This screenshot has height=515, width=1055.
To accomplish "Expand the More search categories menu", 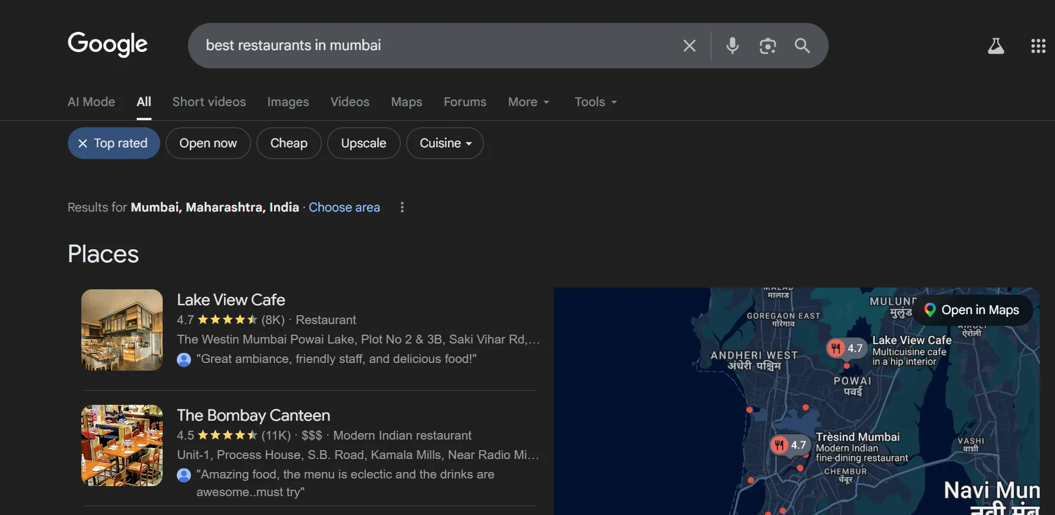I will [529, 102].
